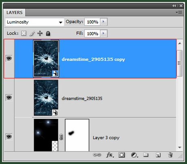Click the Fill label
The height and width of the screenshot is (164, 187).
[x=80, y=33]
